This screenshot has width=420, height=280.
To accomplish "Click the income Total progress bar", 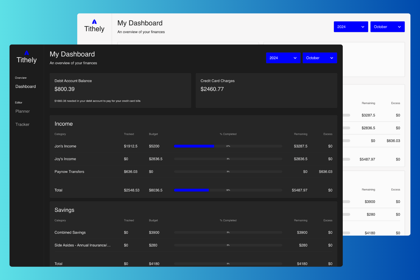I will 228,190.
